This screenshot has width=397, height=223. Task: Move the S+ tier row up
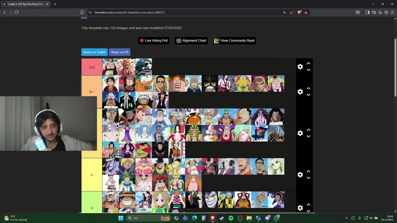(x=308, y=88)
